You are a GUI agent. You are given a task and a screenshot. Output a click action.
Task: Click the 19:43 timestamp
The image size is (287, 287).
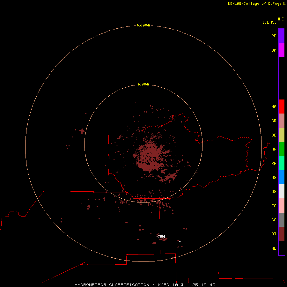208,285
